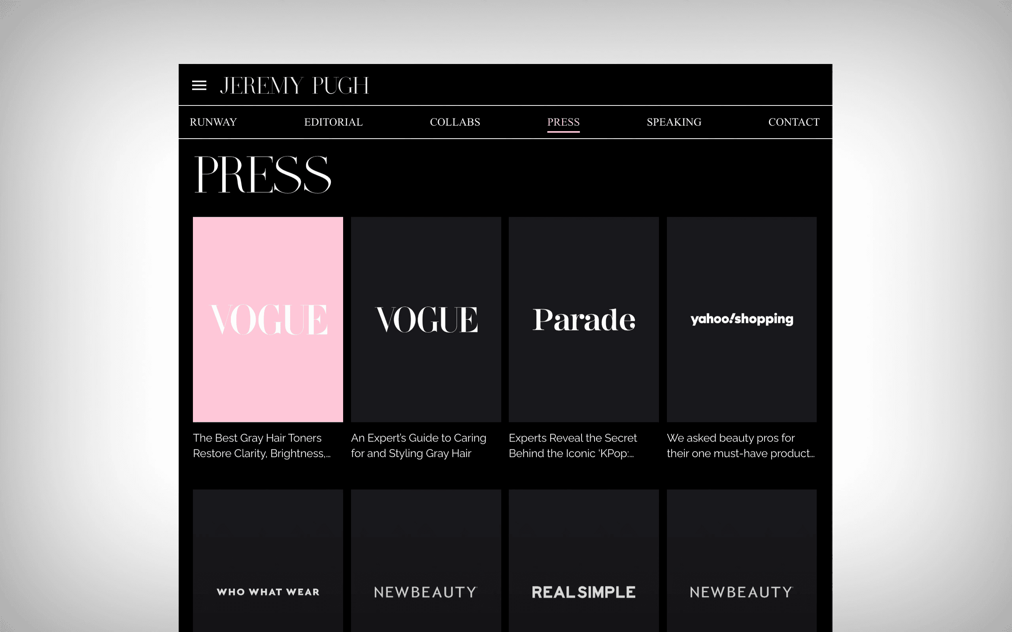This screenshot has width=1012, height=632.
Task: Open the first NewBeauty card
Action: (x=426, y=585)
